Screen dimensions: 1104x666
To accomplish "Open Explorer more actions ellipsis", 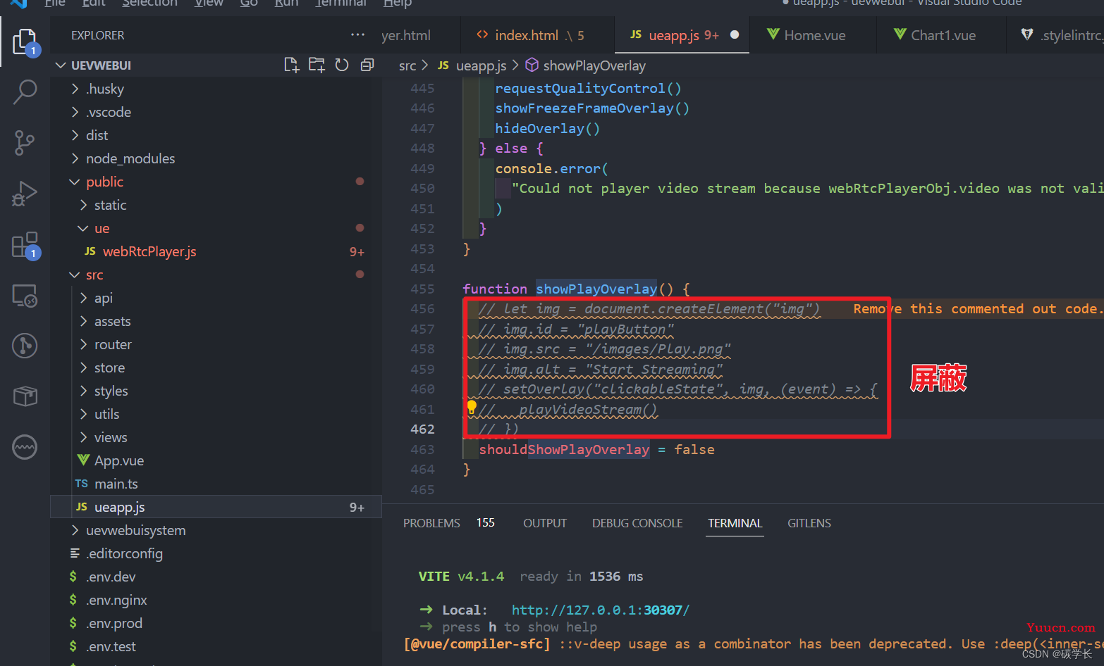I will [358, 34].
